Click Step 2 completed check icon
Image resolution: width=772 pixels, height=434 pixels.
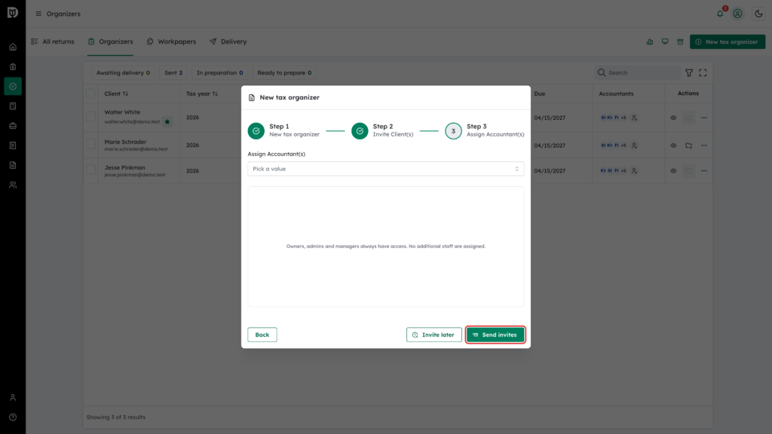360,131
